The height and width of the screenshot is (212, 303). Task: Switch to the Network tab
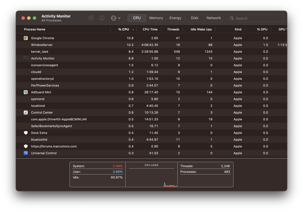(x=213, y=18)
